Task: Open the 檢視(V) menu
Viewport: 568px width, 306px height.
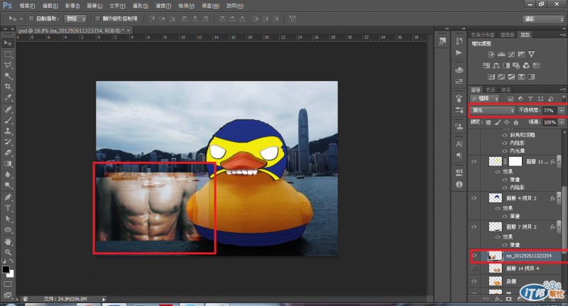Action: [186, 6]
